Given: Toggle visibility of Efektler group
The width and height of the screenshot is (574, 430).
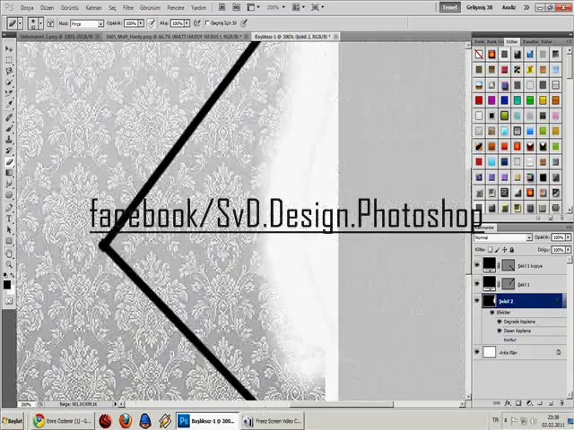Looking at the screenshot, I should tap(492, 313).
